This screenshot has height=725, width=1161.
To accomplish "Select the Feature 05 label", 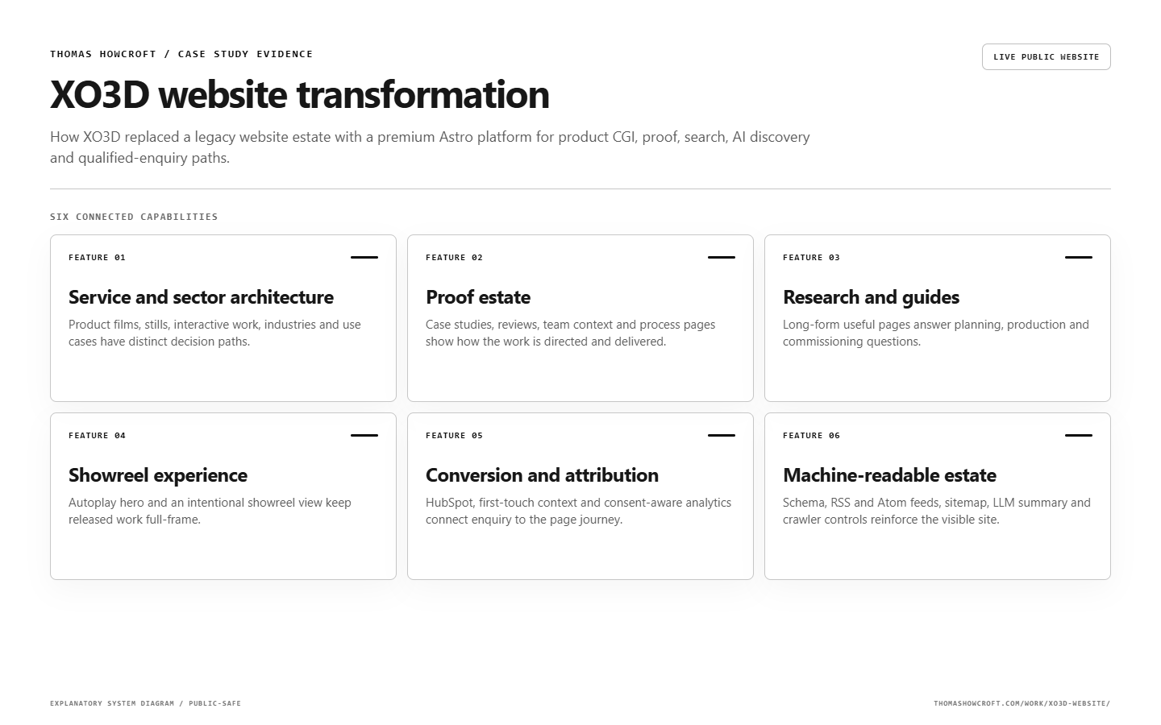I will [x=454, y=436].
